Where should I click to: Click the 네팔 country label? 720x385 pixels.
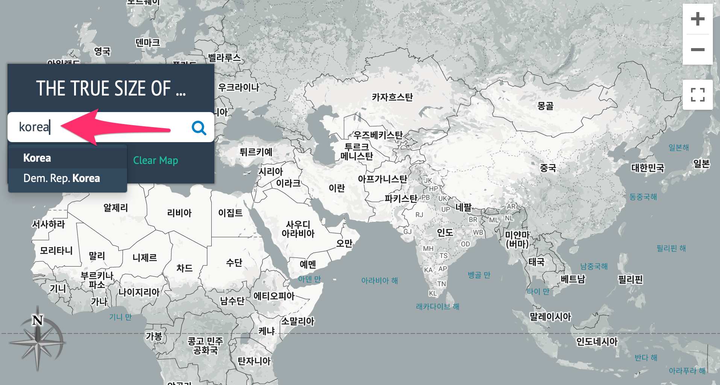463,207
